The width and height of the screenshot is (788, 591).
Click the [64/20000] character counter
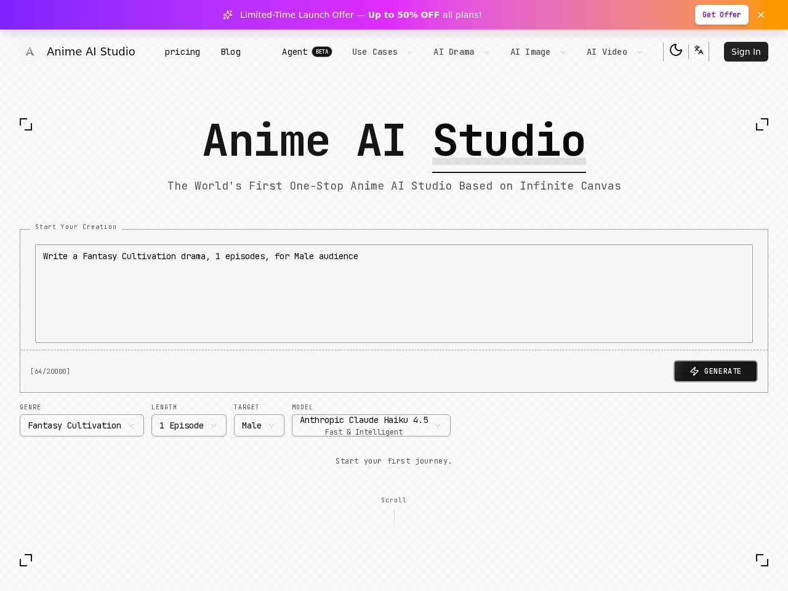point(50,371)
